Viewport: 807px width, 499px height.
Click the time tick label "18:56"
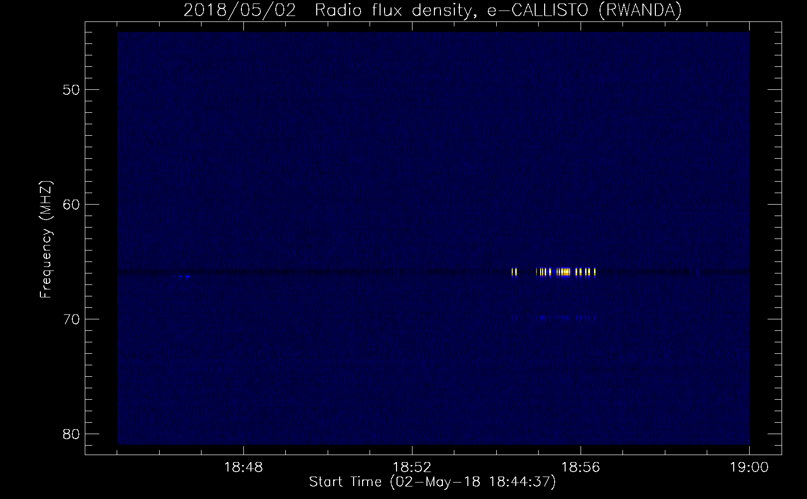(581, 468)
